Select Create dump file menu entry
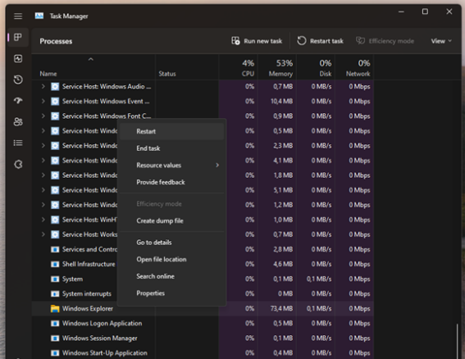465x359 pixels. (x=171, y=220)
